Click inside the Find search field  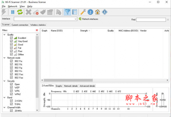click(x=151, y=20)
